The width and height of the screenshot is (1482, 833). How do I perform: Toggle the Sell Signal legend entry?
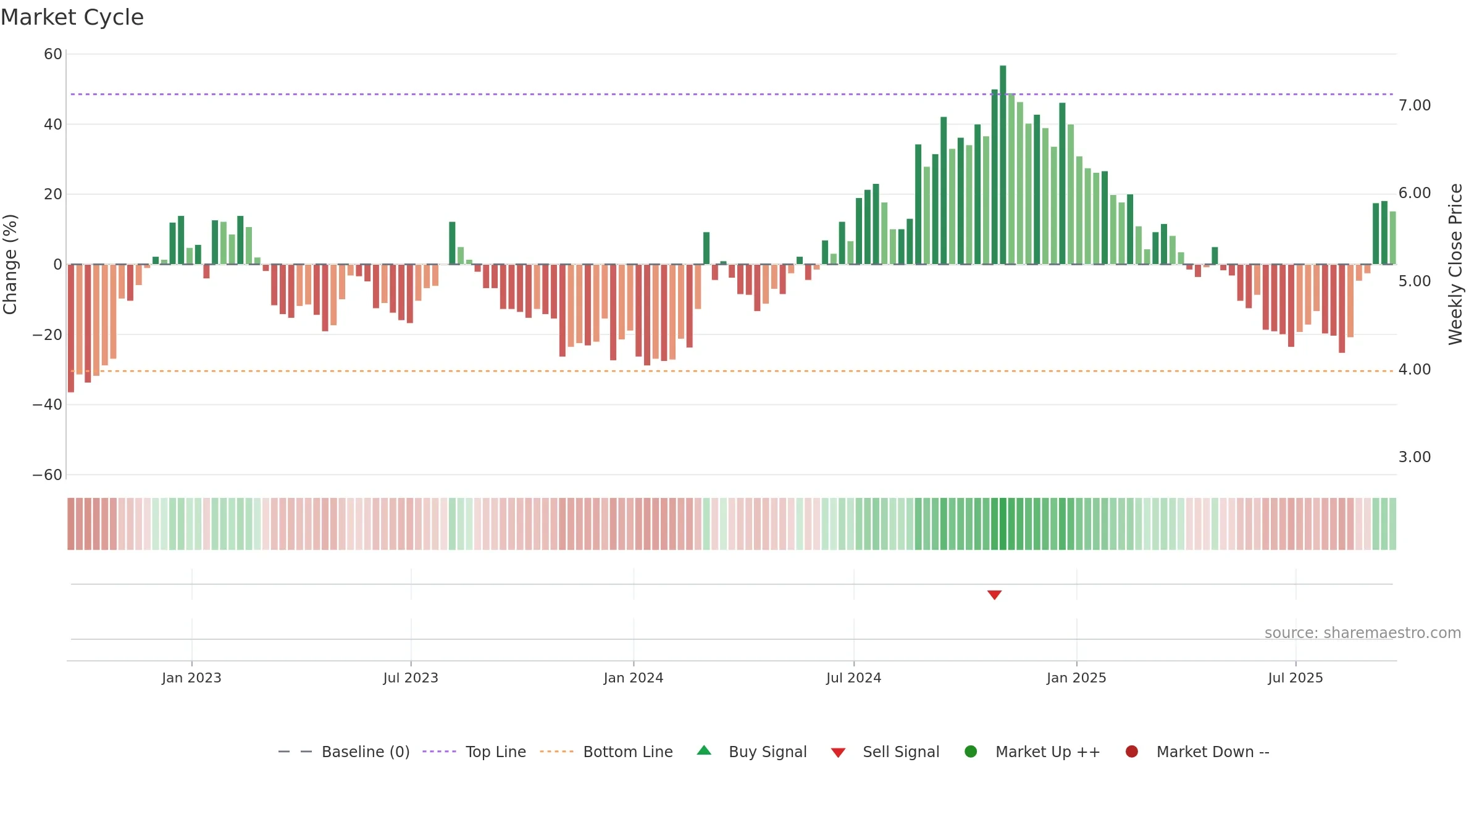tap(885, 752)
